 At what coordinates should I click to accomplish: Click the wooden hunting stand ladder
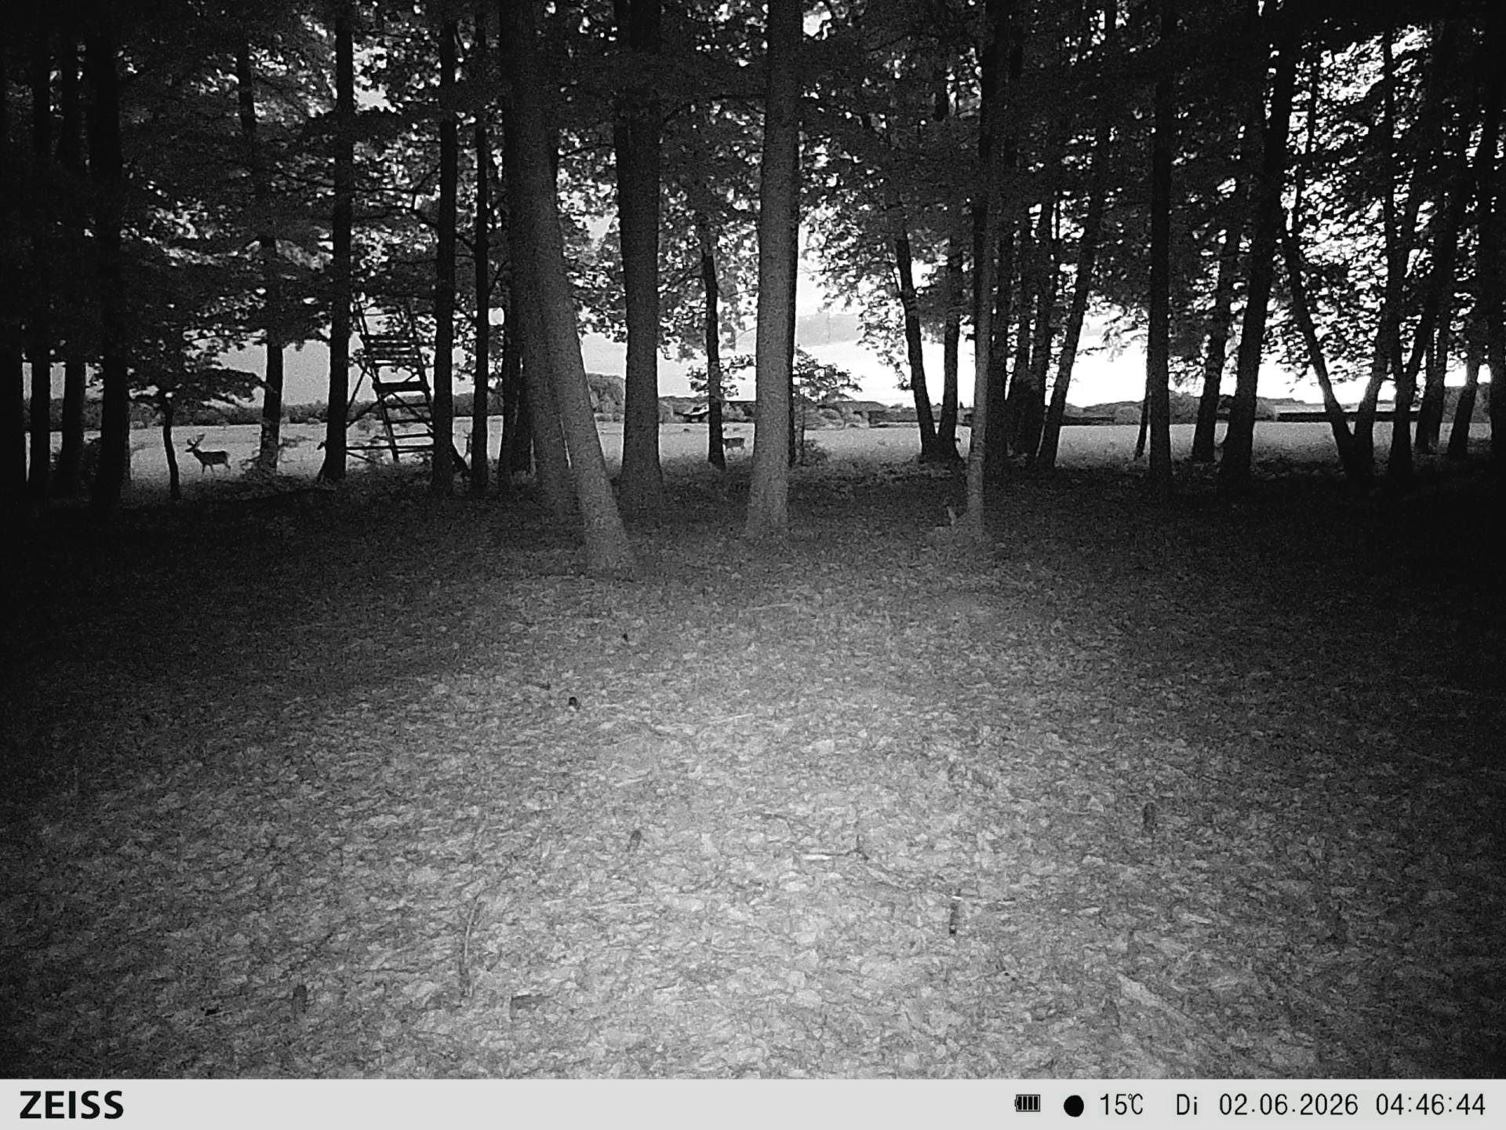point(392,385)
